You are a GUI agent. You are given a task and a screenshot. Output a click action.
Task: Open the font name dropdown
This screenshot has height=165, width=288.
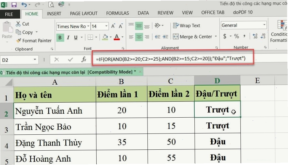(x=88, y=26)
